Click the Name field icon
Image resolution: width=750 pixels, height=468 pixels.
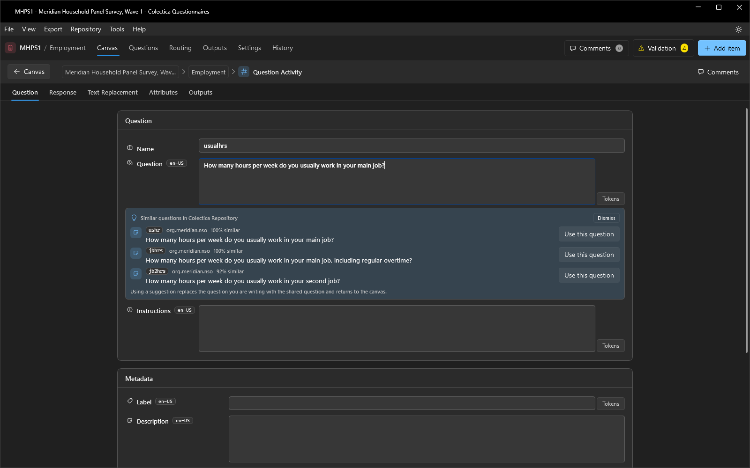tap(130, 148)
